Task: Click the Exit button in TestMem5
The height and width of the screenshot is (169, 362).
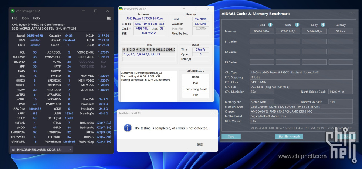Action: (196, 95)
